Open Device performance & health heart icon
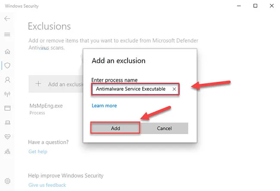280x191 pixels. (x=7, y=137)
